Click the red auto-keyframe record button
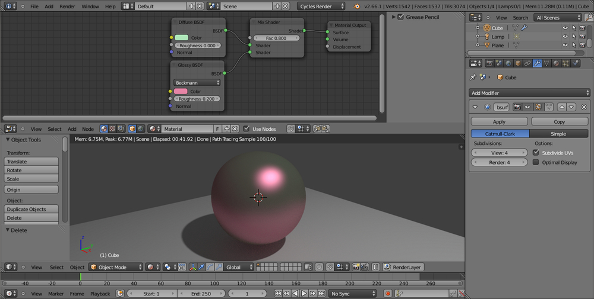Screen dimensions: 594x299 click(x=388, y=294)
